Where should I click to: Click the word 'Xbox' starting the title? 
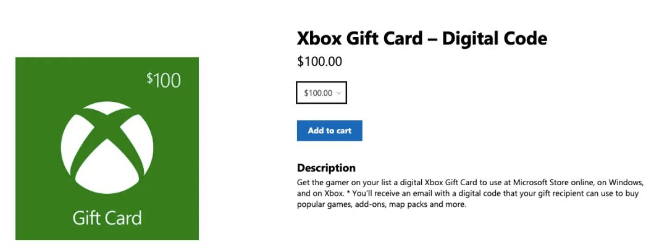coord(319,39)
